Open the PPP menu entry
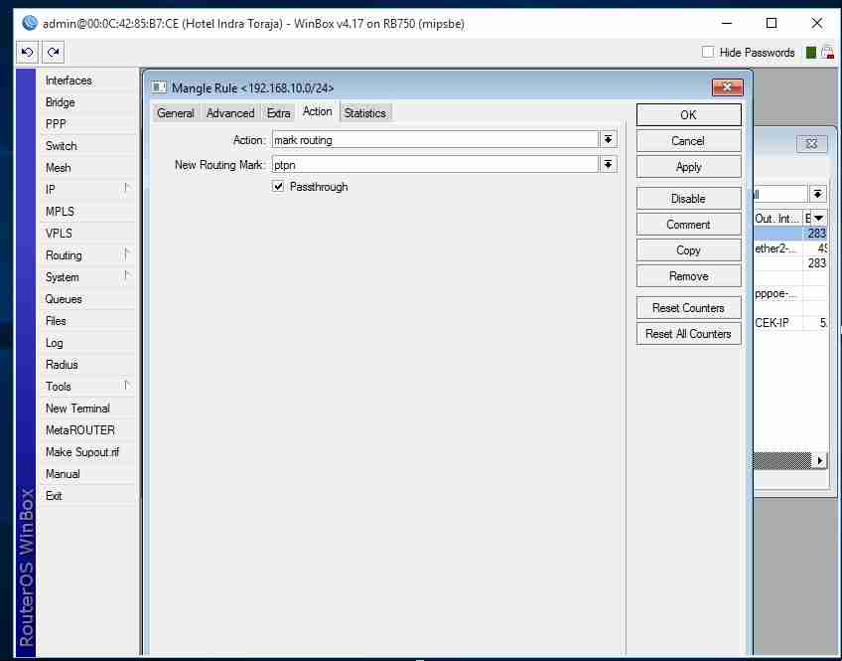The height and width of the screenshot is (661, 842). (87, 123)
